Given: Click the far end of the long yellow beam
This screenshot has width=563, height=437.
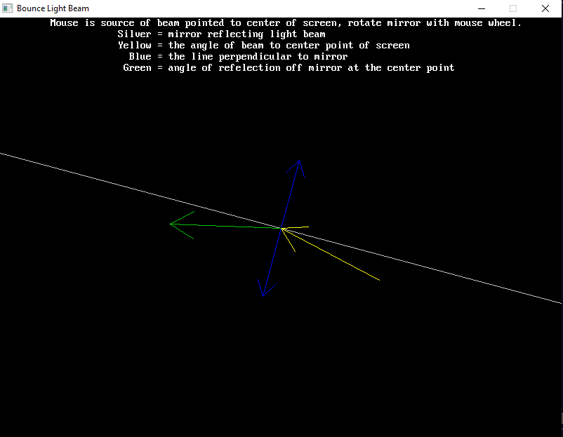Looking at the screenshot, I should [x=379, y=280].
